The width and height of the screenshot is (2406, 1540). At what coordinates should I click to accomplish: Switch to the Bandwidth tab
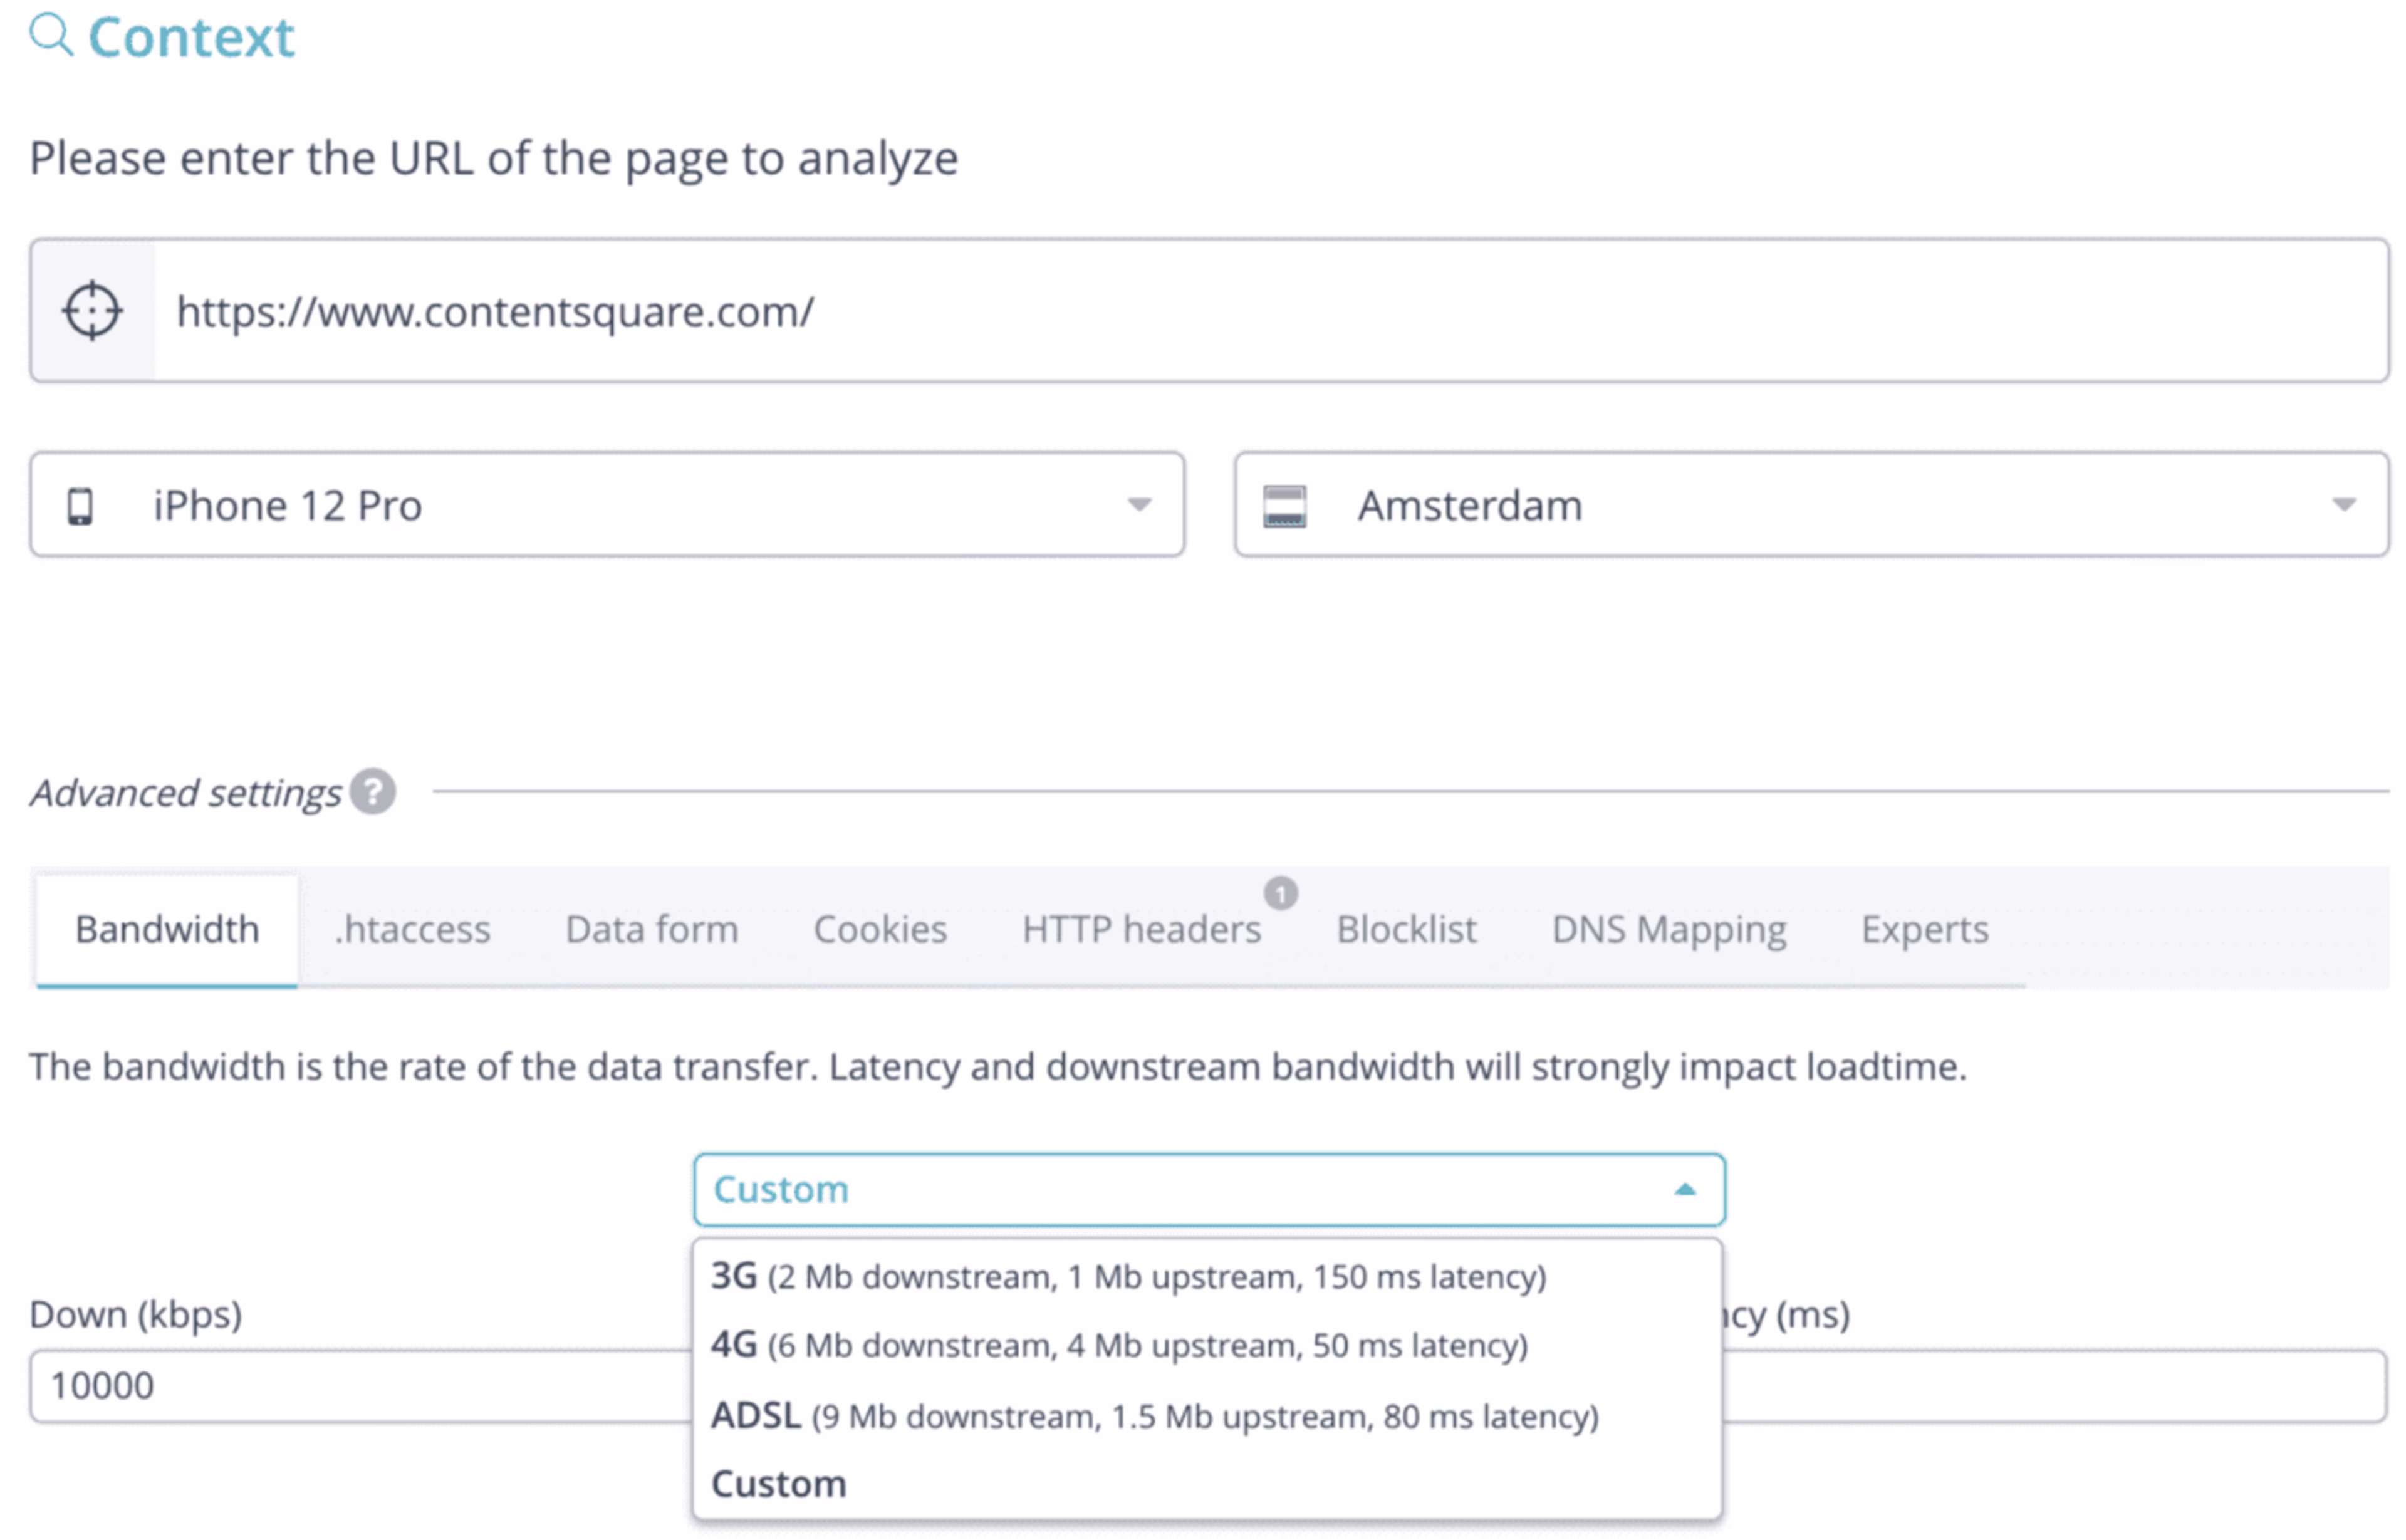(167, 930)
